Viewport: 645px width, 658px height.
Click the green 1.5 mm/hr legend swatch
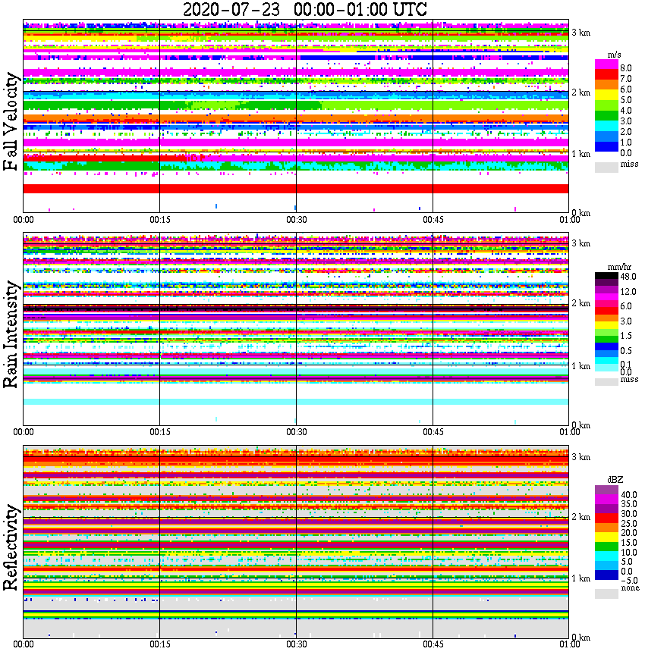[x=606, y=339]
